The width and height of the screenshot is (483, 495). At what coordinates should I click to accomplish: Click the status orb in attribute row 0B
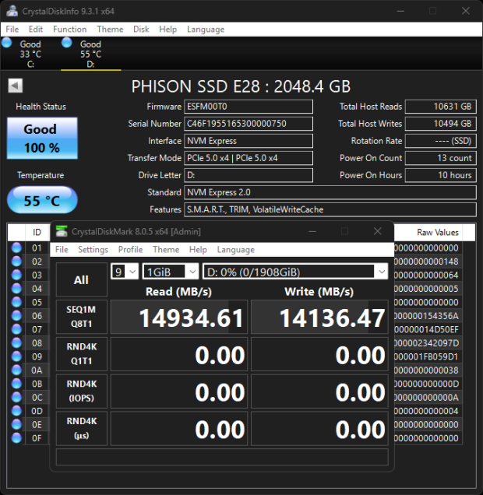(x=16, y=384)
